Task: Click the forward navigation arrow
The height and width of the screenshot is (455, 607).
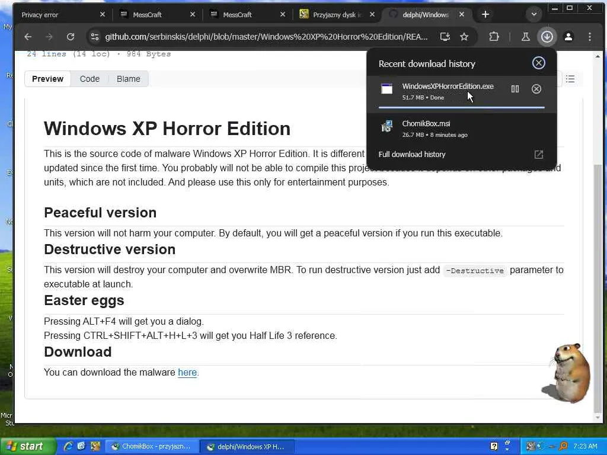Action: pos(49,37)
